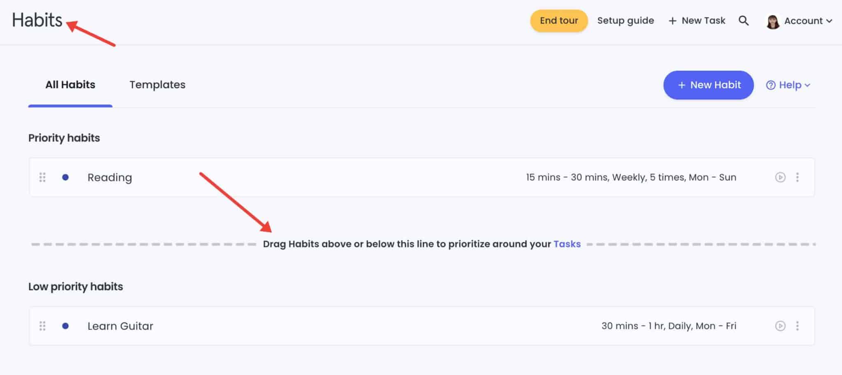Open the New Task option
Screen dimensions: 842x375
coord(696,20)
